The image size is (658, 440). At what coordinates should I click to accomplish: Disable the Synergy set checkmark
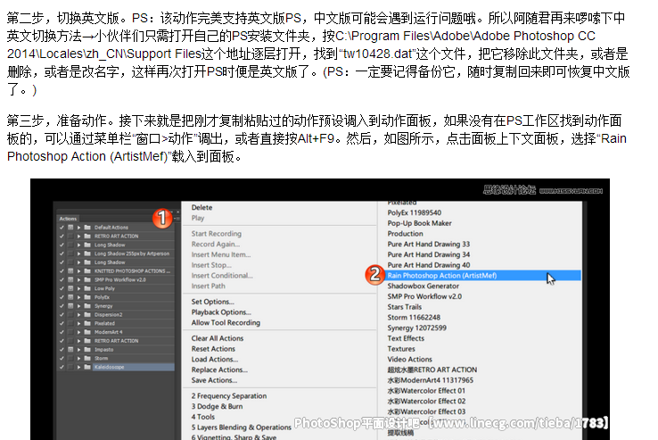[x=62, y=306]
